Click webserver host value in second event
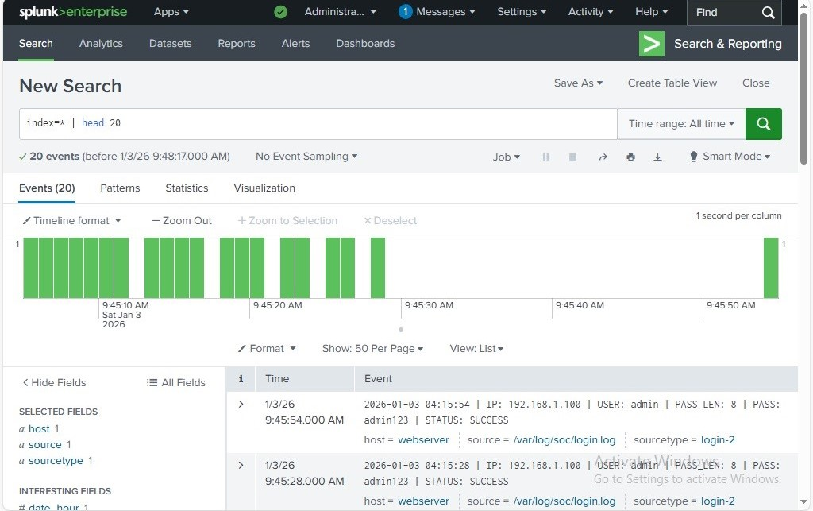Screen dimensions: 813x511 click(x=423, y=501)
